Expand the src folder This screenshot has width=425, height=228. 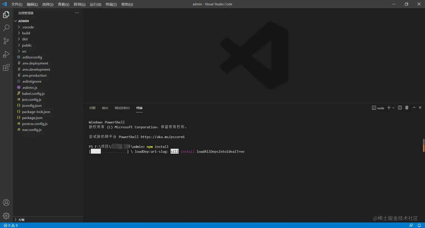pyautogui.click(x=48, y=51)
